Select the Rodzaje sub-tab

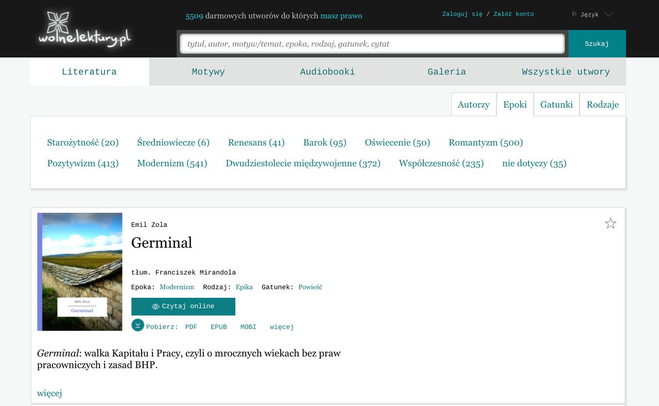[x=603, y=105]
